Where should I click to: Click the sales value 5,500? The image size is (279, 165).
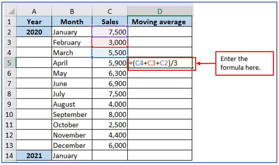[110, 53]
